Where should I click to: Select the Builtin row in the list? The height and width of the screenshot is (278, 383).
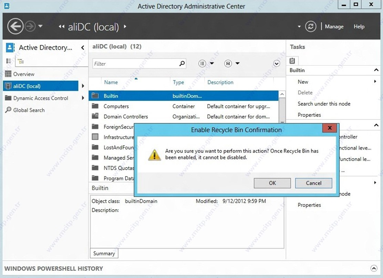[x=184, y=96]
